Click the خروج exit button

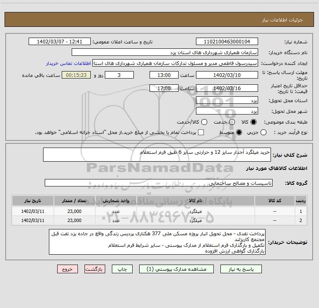point(68,269)
